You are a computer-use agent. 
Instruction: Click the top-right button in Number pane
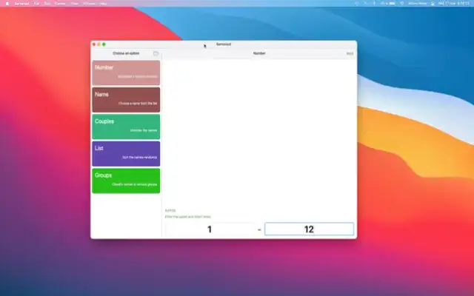[x=350, y=53]
